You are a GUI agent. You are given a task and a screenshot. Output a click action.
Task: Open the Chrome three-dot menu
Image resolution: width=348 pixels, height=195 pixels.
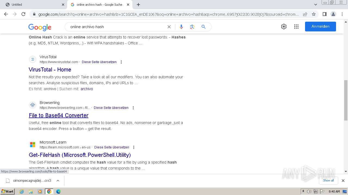point(342,14)
